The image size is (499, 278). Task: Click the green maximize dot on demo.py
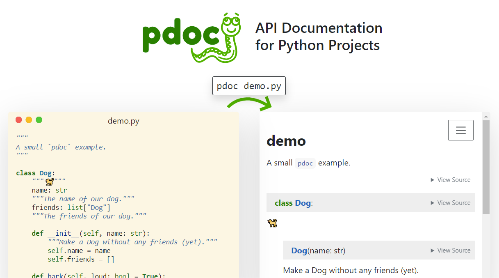pos(39,120)
